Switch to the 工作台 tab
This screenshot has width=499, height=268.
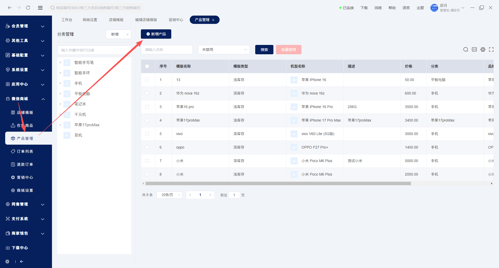point(67,20)
